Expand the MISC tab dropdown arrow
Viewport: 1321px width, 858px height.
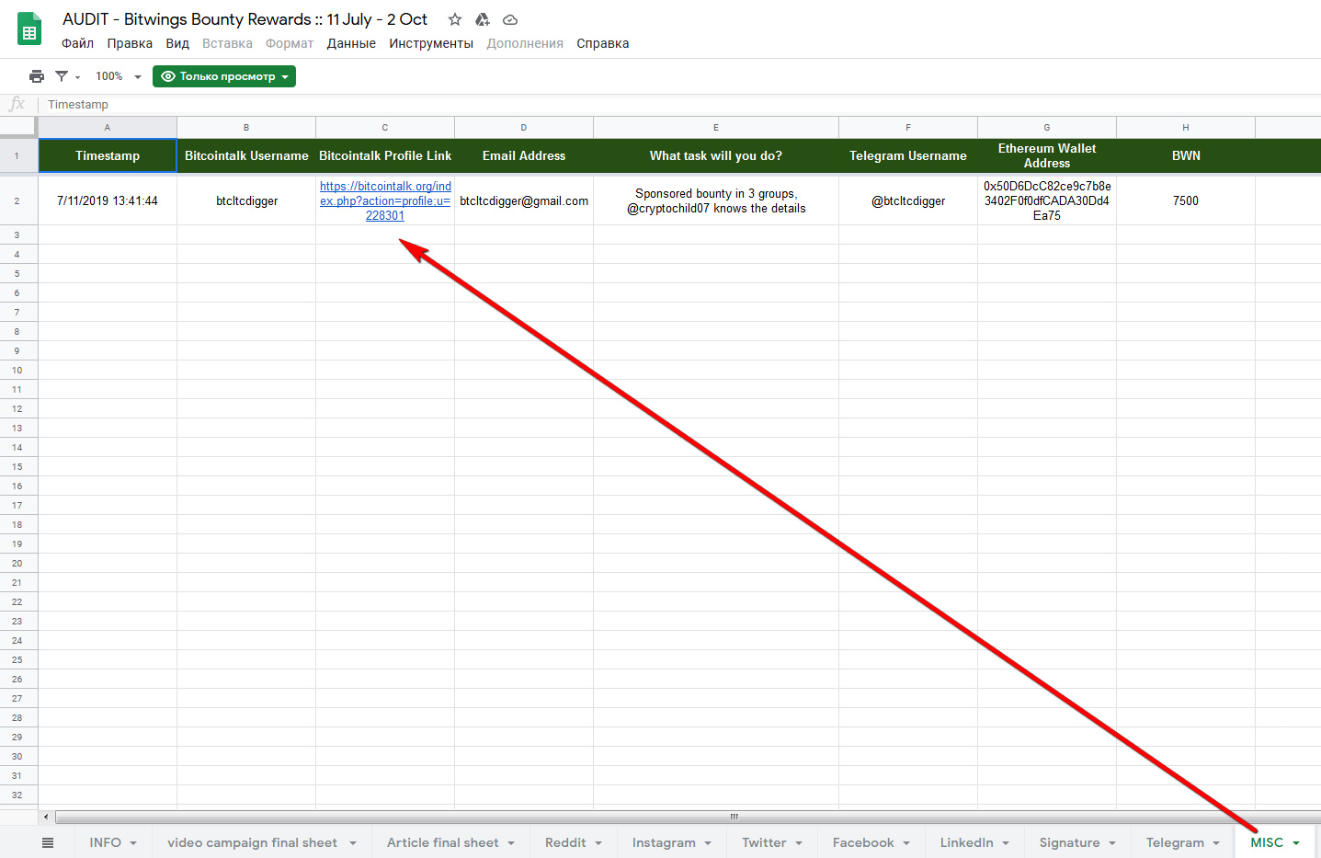(x=1296, y=843)
